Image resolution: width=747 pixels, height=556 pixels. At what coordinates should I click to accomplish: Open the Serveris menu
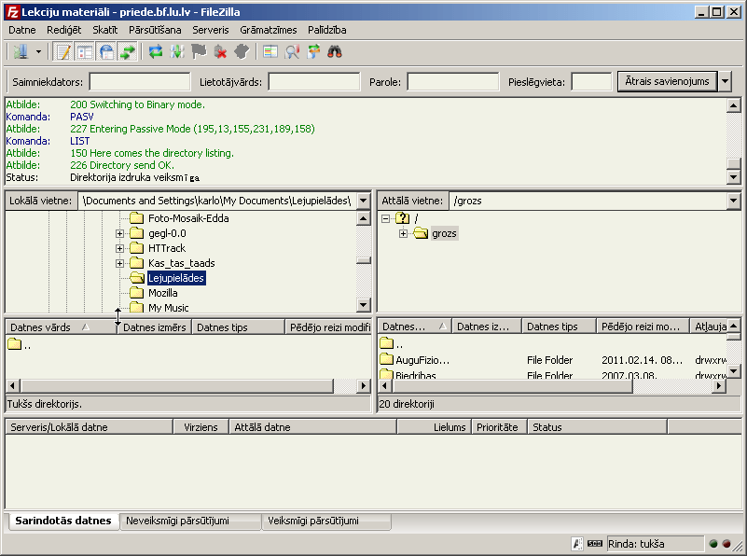pyautogui.click(x=211, y=30)
